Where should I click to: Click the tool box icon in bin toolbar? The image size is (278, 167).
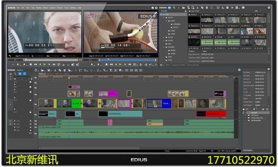(243, 8)
